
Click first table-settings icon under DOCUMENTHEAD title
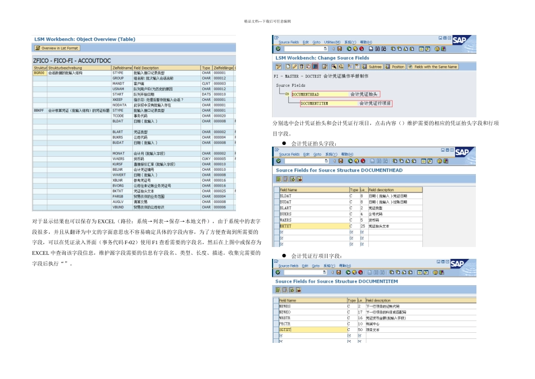click(x=279, y=179)
